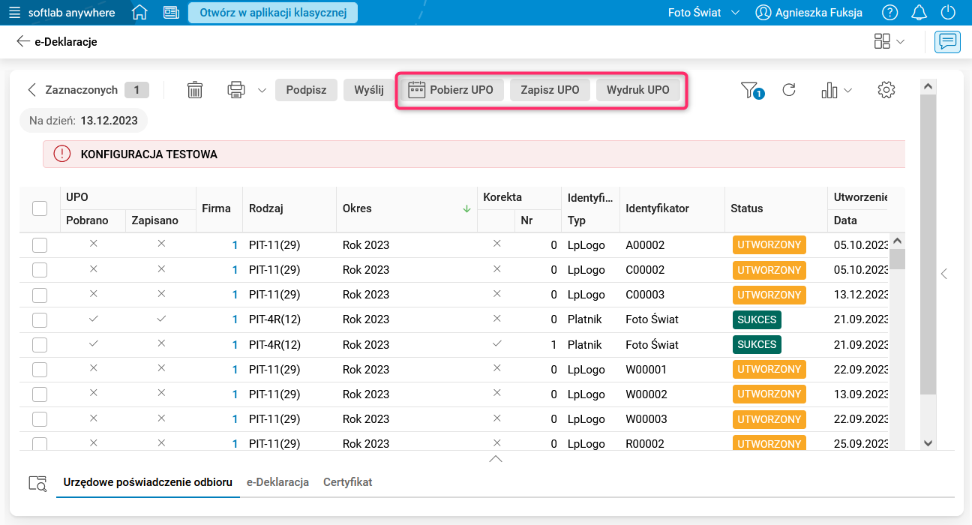Screen dimensions: 972x525
Task: Switch to Urzędowe poświadczenie odbioru tab
Action: [x=148, y=482]
